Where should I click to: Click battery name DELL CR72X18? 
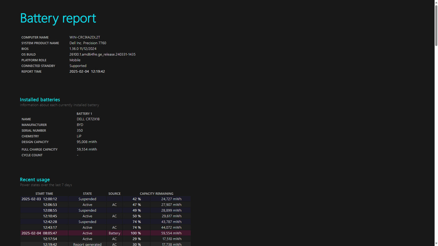point(88,119)
